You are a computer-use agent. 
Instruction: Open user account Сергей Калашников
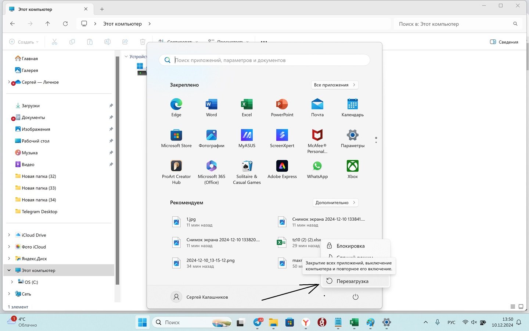199,297
